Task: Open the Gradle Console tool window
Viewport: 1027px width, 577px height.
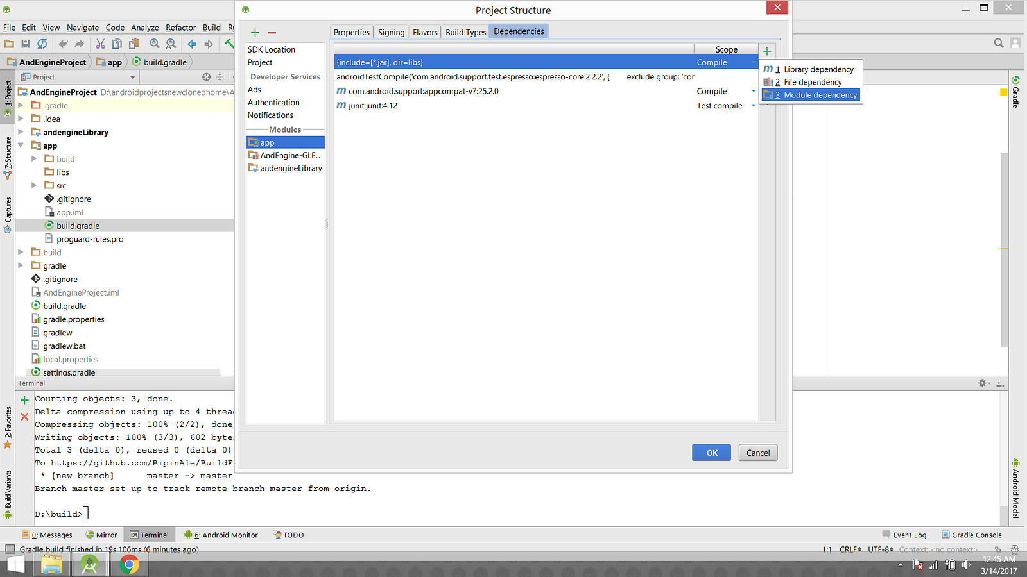Action: click(x=972, y=535)
